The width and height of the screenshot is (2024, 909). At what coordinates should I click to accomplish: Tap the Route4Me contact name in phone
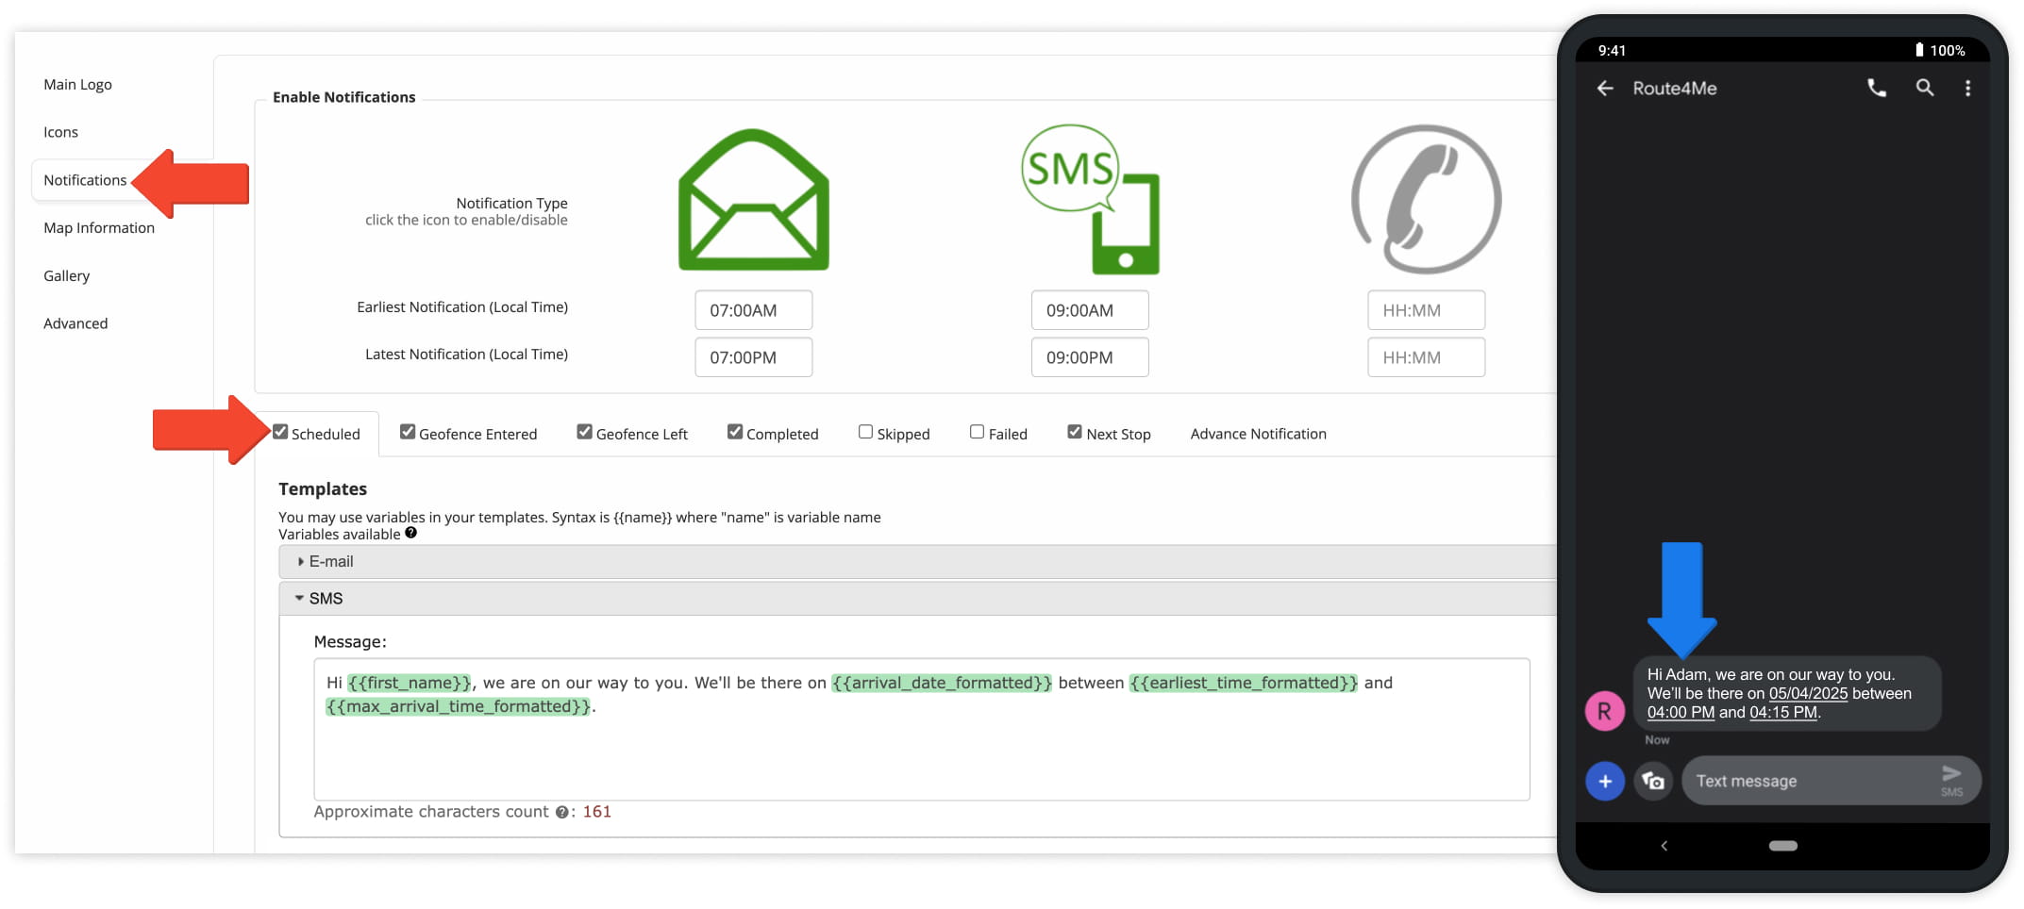pos(1674,88)
